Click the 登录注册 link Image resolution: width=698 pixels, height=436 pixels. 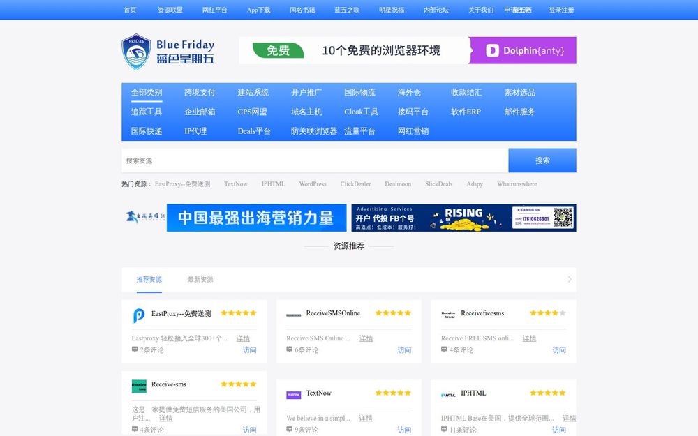tap(561, 10)
